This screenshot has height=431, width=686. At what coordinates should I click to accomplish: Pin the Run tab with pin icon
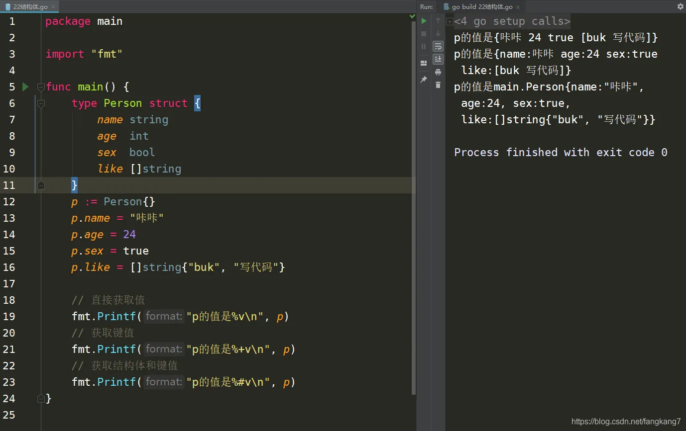424,80
